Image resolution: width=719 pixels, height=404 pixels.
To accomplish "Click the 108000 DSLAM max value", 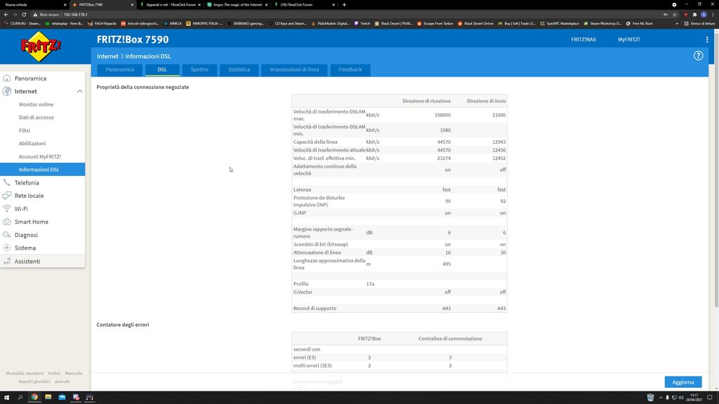I will pyautogui.click(x=442, y=115).
